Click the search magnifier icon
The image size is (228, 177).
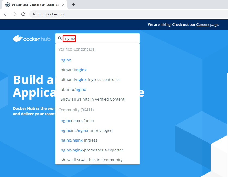coord(60,39)
